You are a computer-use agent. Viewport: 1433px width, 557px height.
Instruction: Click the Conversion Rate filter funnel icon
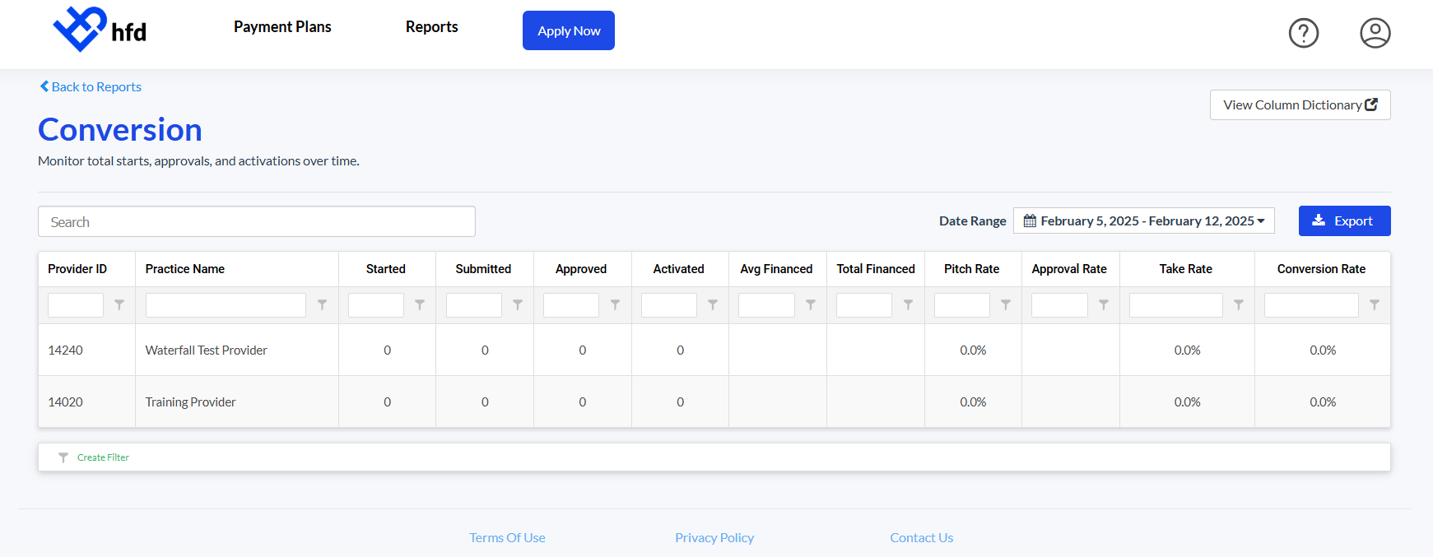click(x=1375, y=305)
